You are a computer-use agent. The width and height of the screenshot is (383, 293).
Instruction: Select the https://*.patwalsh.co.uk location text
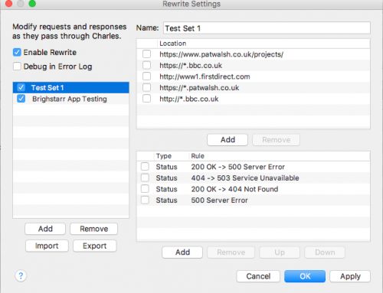(199, 88)
